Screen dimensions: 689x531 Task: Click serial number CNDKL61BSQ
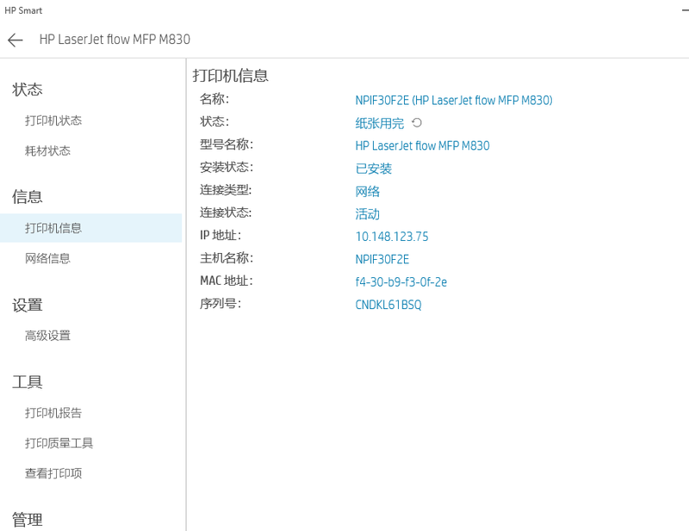coord(388,305)
